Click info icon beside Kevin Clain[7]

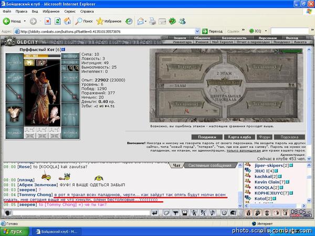pos(288,182)
